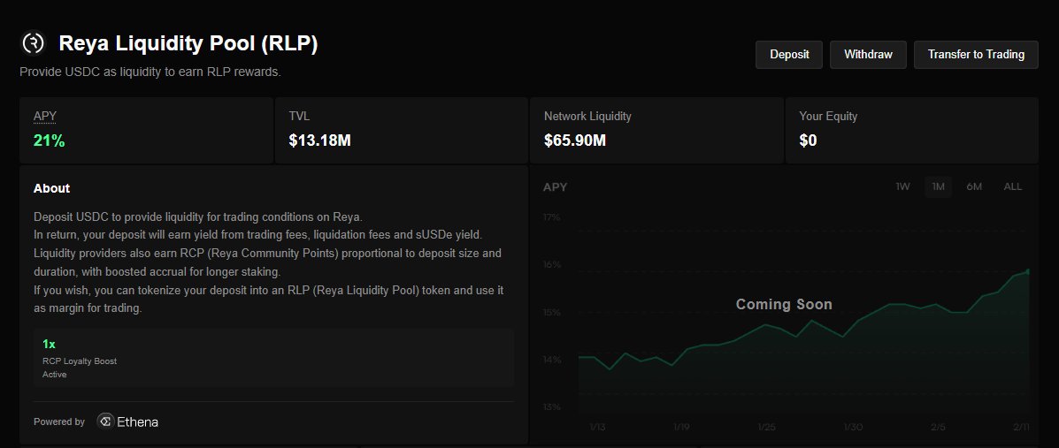The width and height of the screenshot is (1059, 448).
Task: Click the Network Liquidity label
Action: coord(587,116)
